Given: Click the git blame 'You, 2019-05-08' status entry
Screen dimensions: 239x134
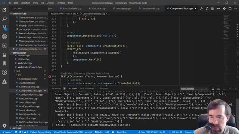Looking at the screenshot, I should coord(152,132).
